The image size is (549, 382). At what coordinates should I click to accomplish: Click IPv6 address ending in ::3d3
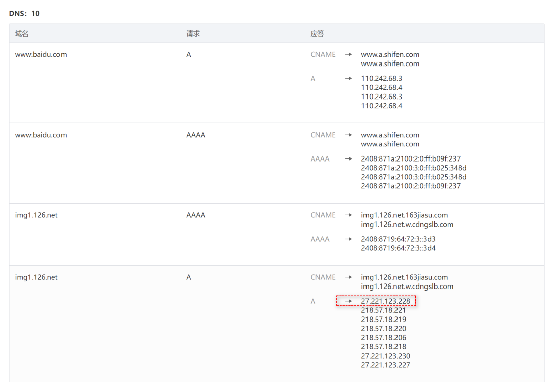pyautogui.click(x=398, y=239)
